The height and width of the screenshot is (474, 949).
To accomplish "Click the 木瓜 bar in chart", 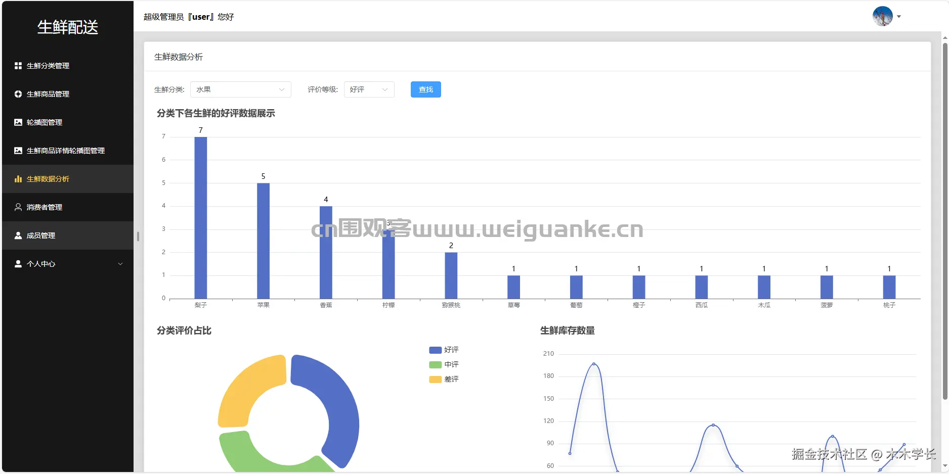I will (x=764, y=287).
